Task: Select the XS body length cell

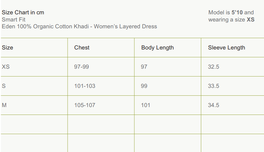Action: [x=144, y=67]
